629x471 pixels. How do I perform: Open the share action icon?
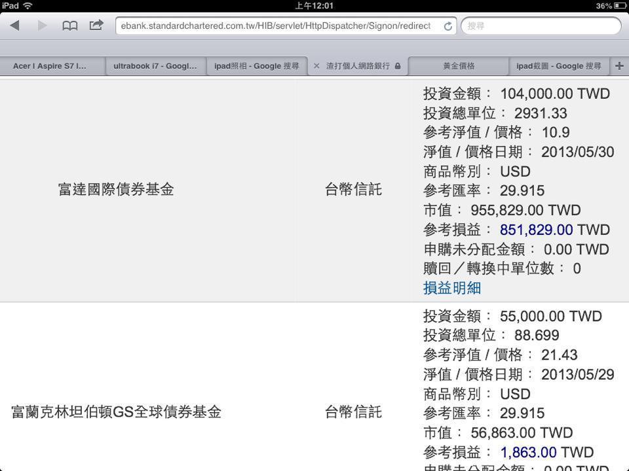click(x=96, y=26)
